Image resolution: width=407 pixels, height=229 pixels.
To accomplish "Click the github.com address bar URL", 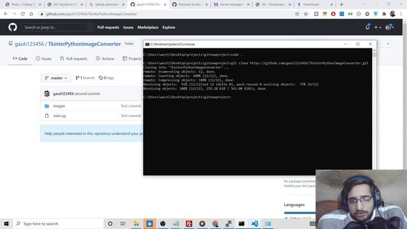I will coord(92,14).
